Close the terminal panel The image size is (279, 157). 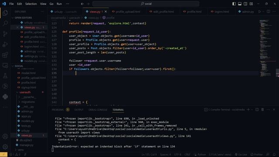point(274,109)
